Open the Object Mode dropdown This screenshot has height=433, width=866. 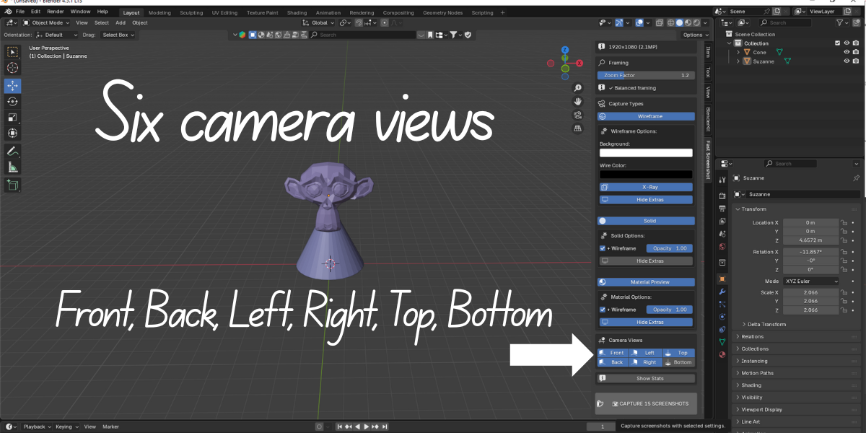click(x=48, y=22)
